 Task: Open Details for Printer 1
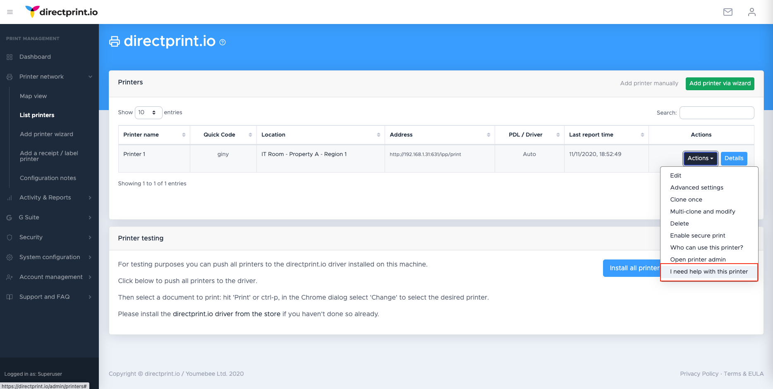coord(734,158)
